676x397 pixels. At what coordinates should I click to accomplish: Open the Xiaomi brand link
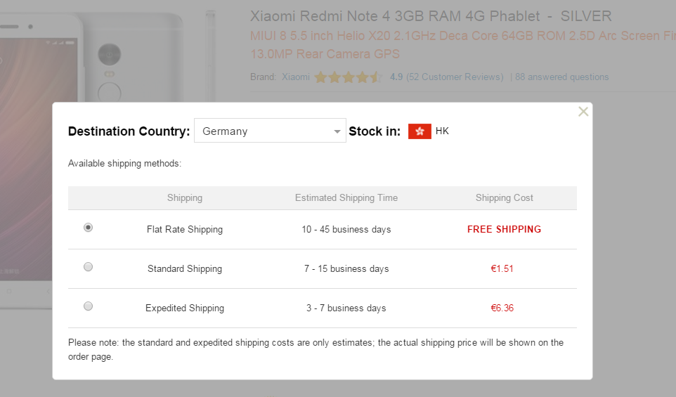[x=296, y=77]
